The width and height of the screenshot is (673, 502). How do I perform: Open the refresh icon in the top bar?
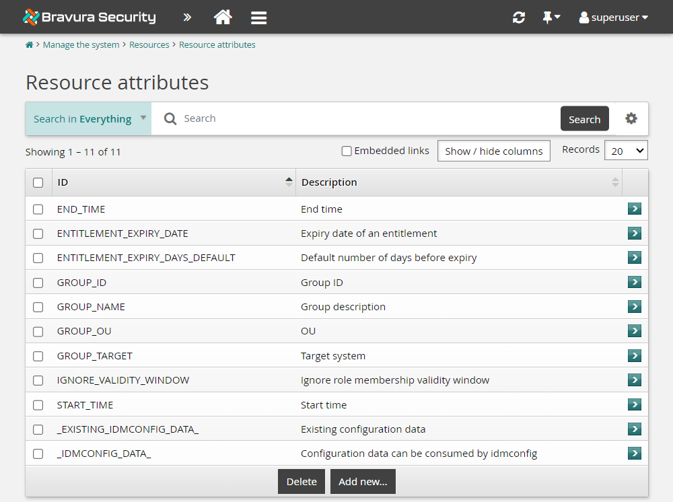518,17
